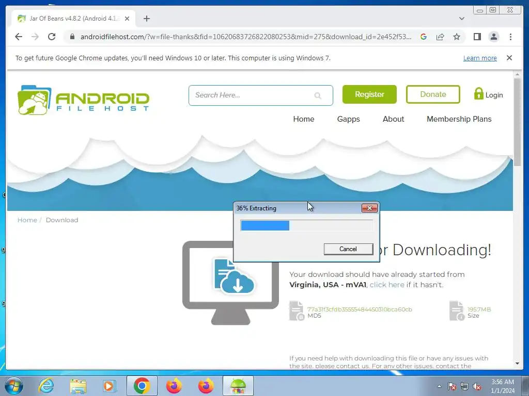
Task: Click the browser forward arrow
Action: (x=35, y=37)
